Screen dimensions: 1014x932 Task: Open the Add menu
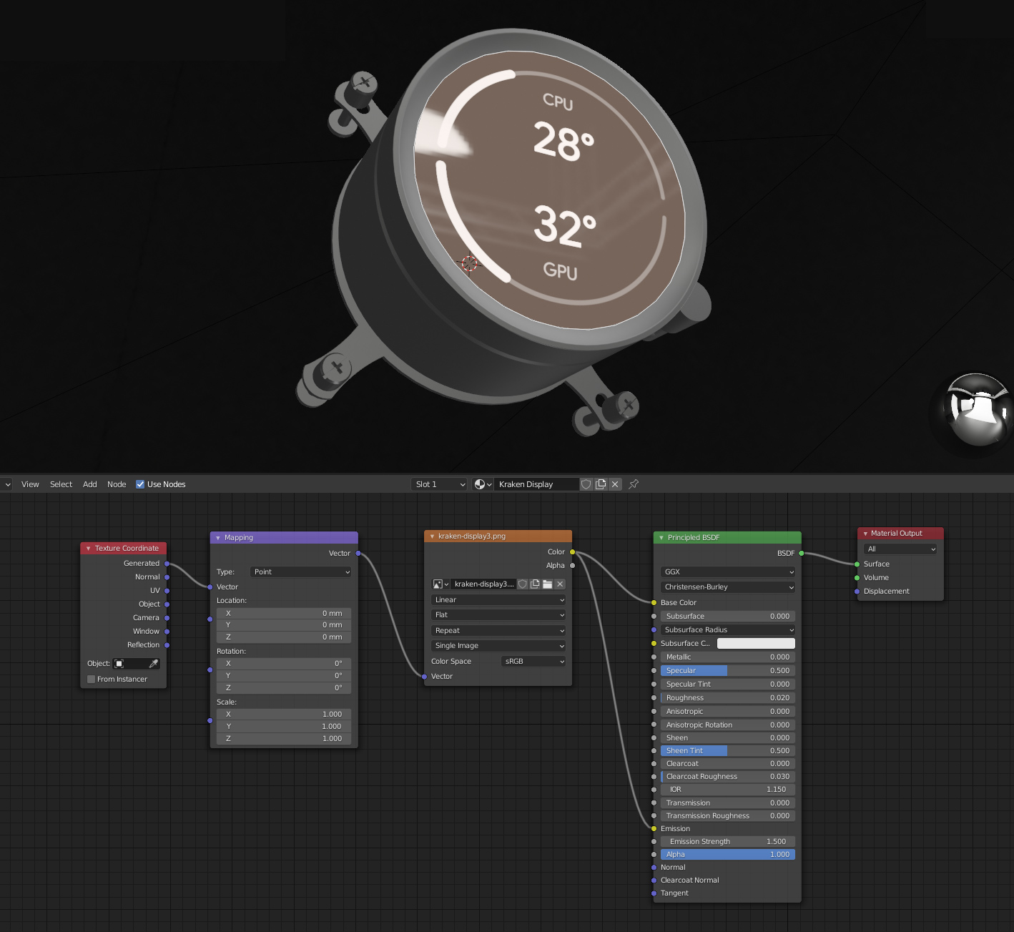click(89, 484)
